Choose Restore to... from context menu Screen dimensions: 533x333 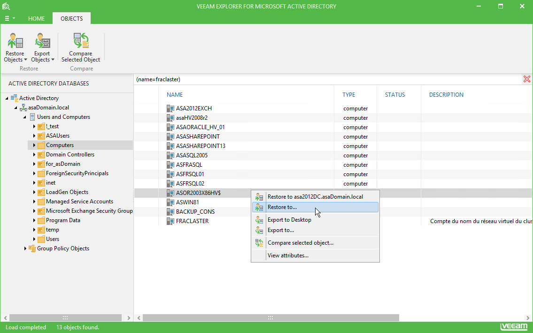[315, 207]
